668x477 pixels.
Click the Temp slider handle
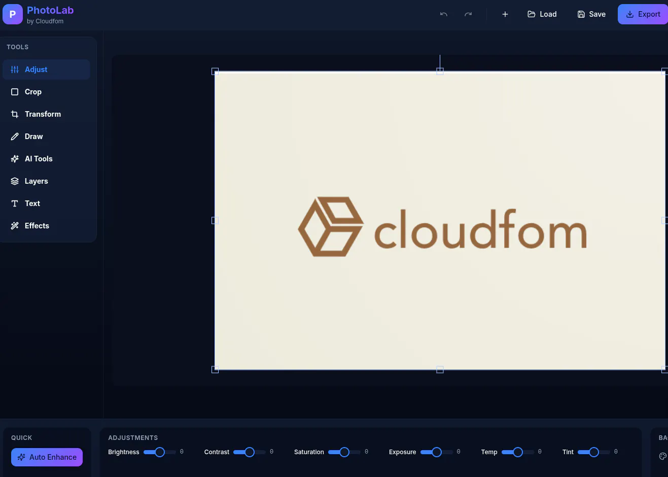pyautogui.click(x=518, y=452)
